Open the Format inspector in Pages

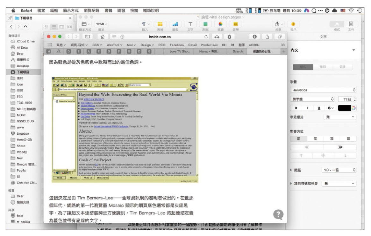337,24
